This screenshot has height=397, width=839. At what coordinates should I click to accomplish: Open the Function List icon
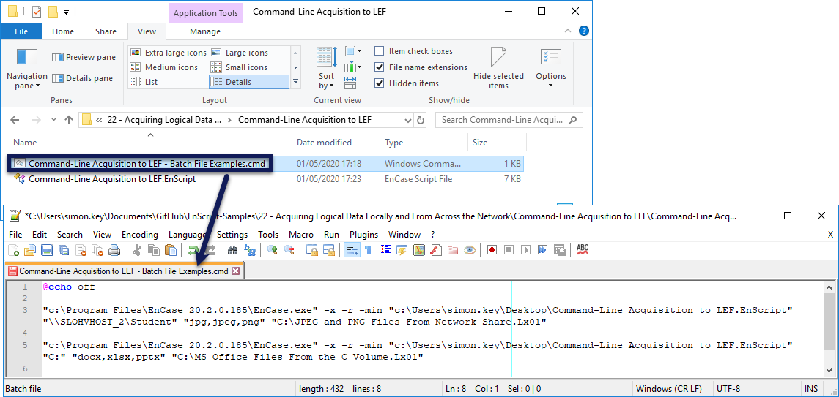[435, 250]
